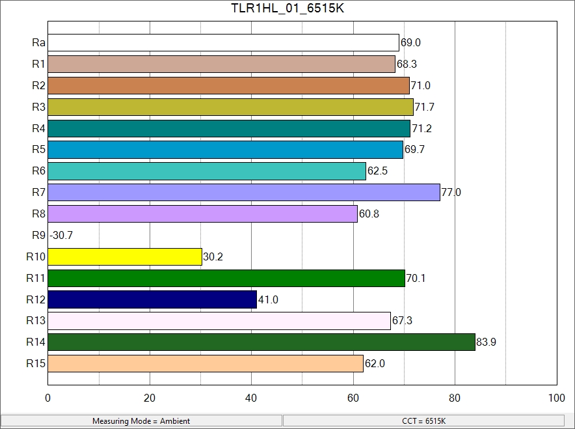
Task: Select the navy blue R12 bar
Action: 152,299
